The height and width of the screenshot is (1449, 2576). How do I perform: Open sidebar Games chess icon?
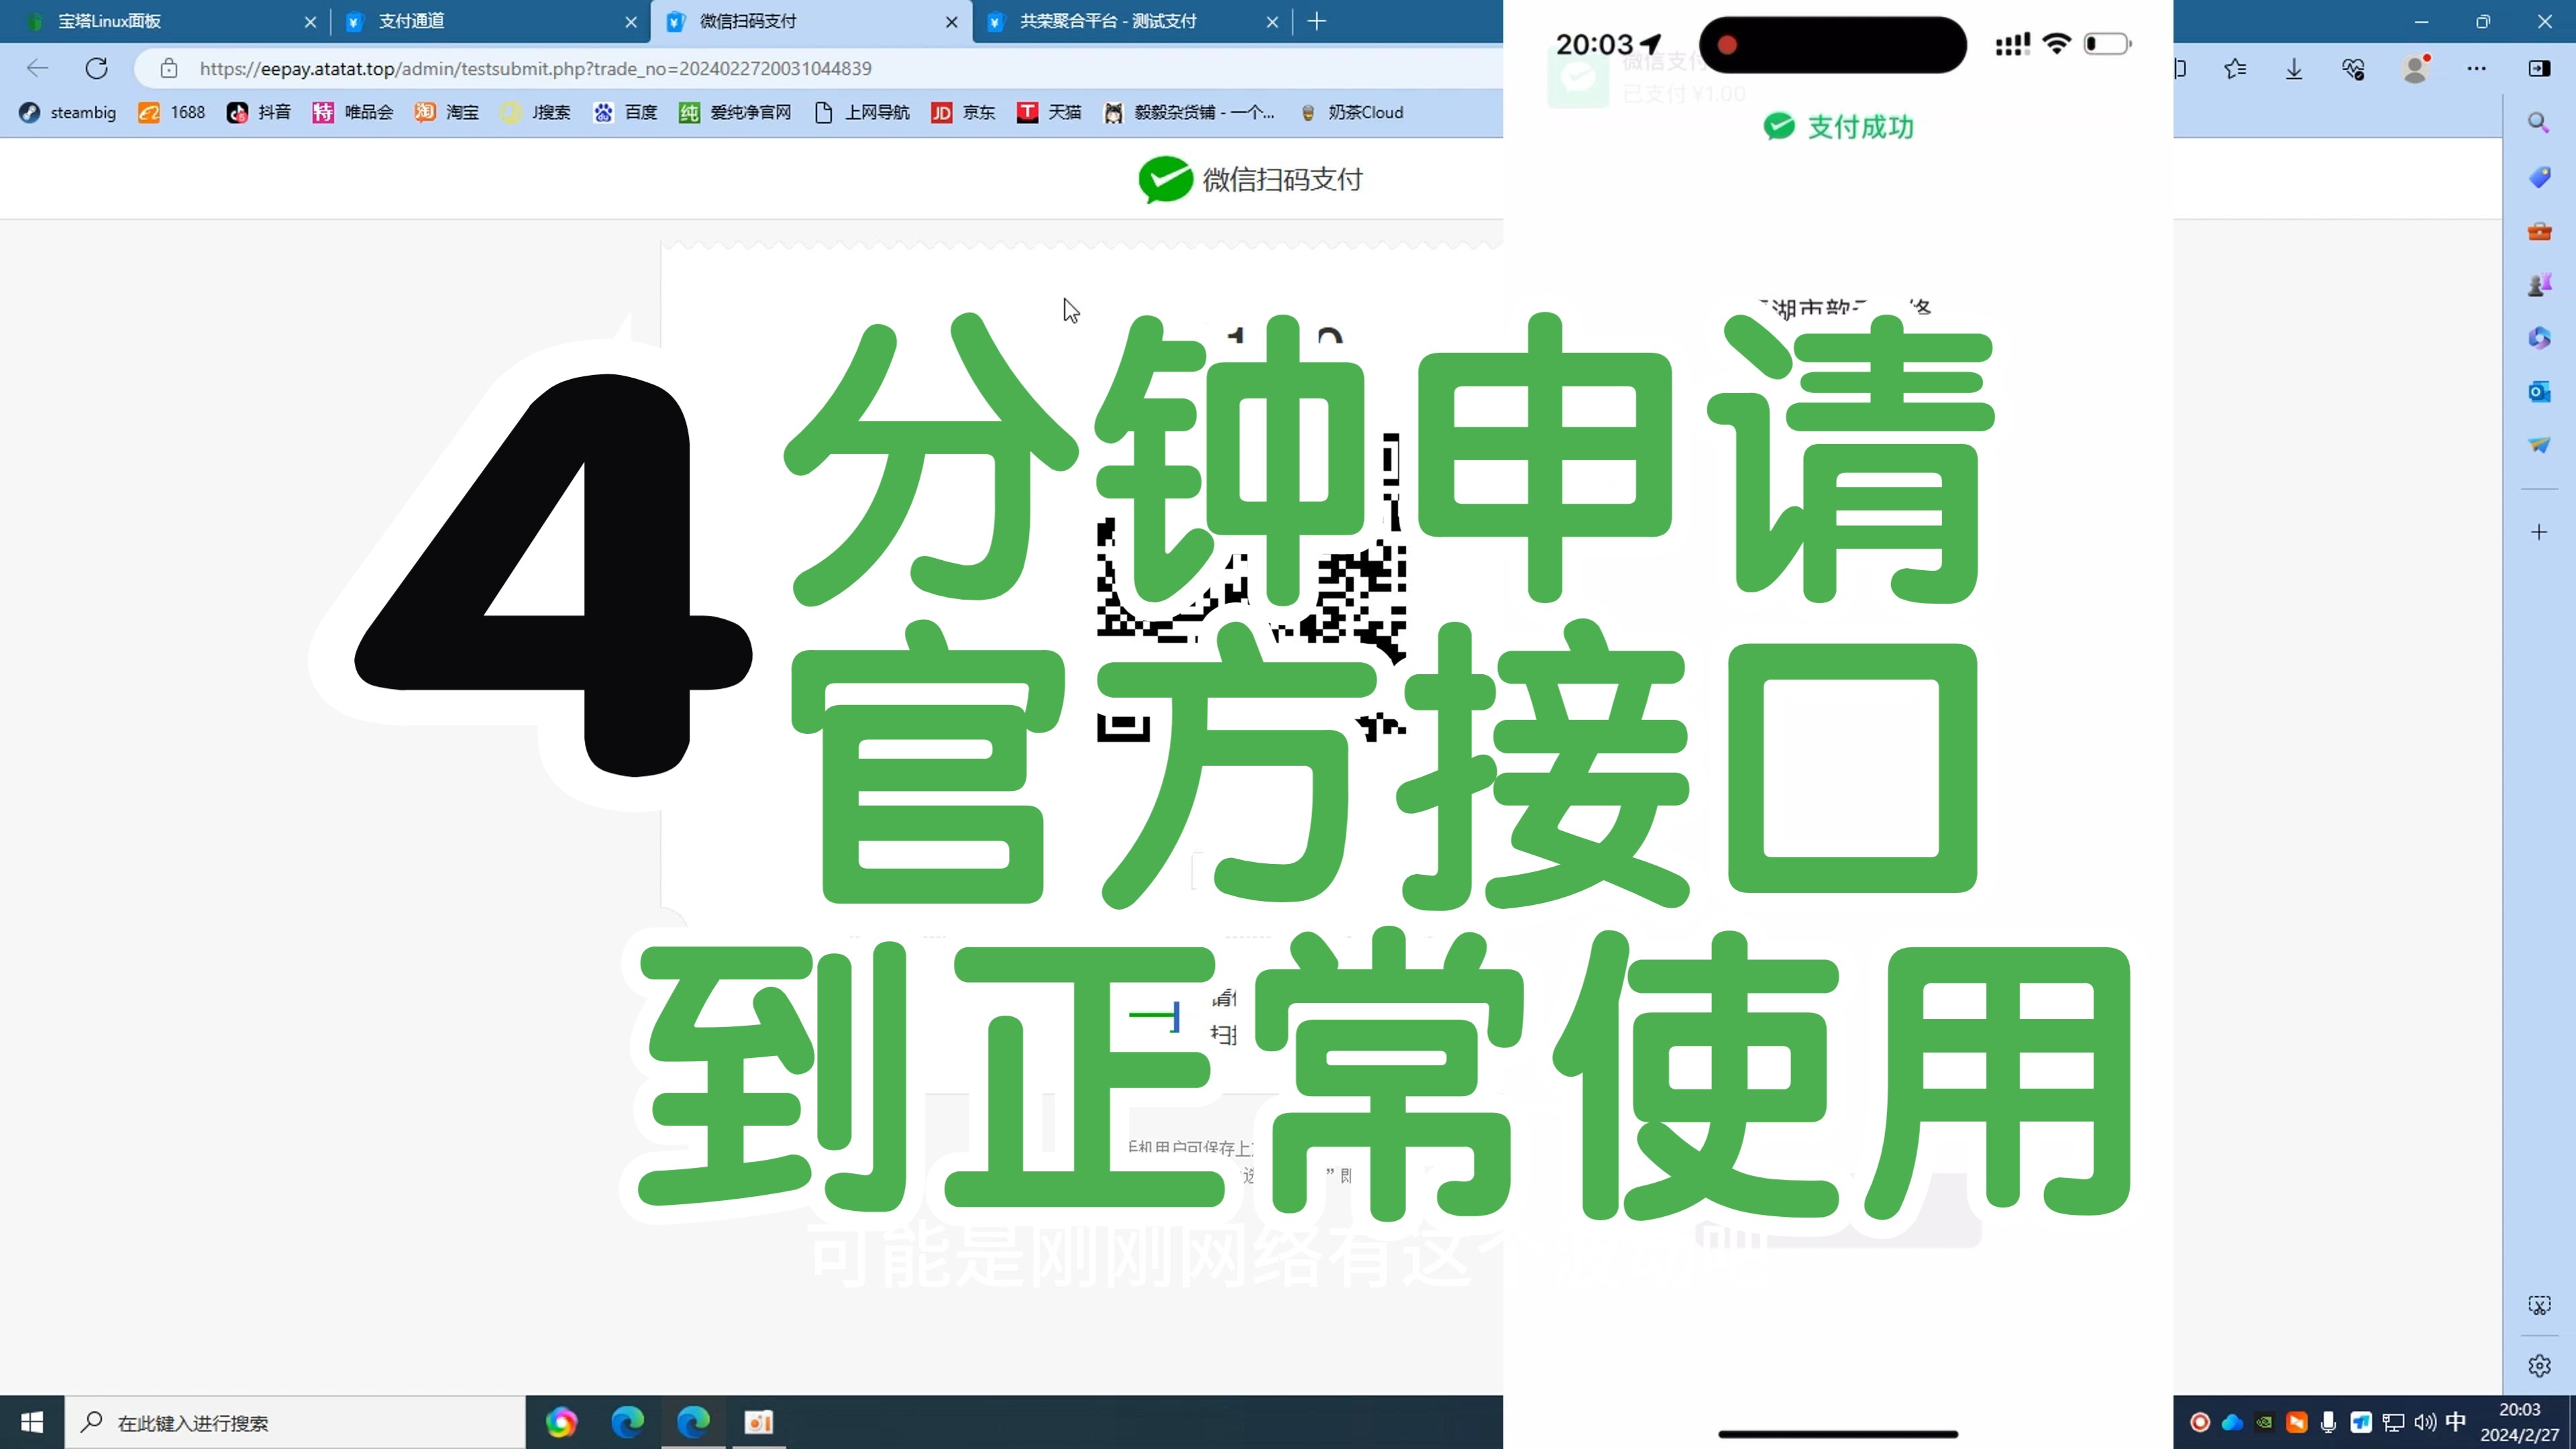pyautogui.click(x=2539, y=285)
